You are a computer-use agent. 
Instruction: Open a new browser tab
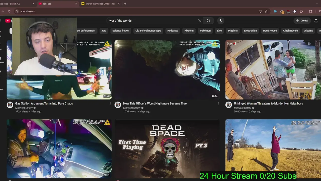(125, 4)
